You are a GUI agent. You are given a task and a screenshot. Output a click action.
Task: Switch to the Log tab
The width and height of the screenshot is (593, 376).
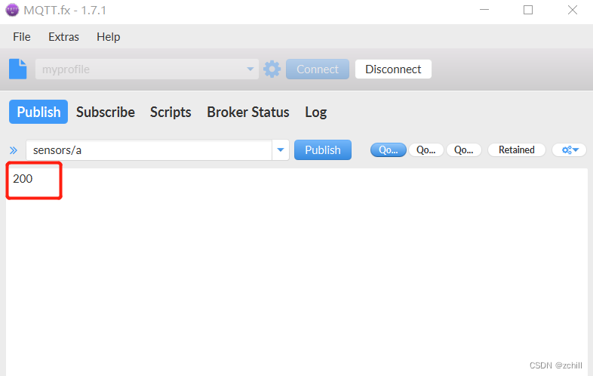click(316, 112)
